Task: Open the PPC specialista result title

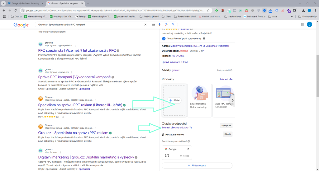Action: tap(77, 50)
